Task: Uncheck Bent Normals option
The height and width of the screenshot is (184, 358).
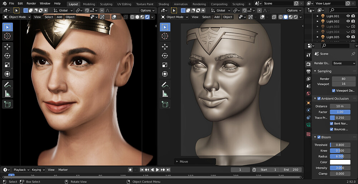Action: 332,123
